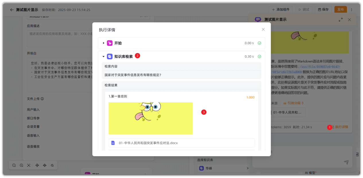Go back using the left arrow
363x178 pixels.
click(12, 10)
